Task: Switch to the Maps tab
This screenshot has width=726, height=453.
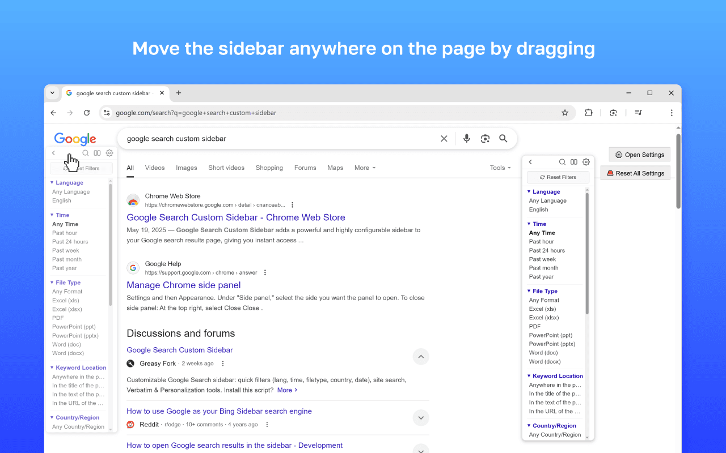Action: [335, 168]
